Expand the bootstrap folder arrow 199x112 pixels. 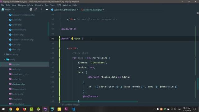point(5,54)
